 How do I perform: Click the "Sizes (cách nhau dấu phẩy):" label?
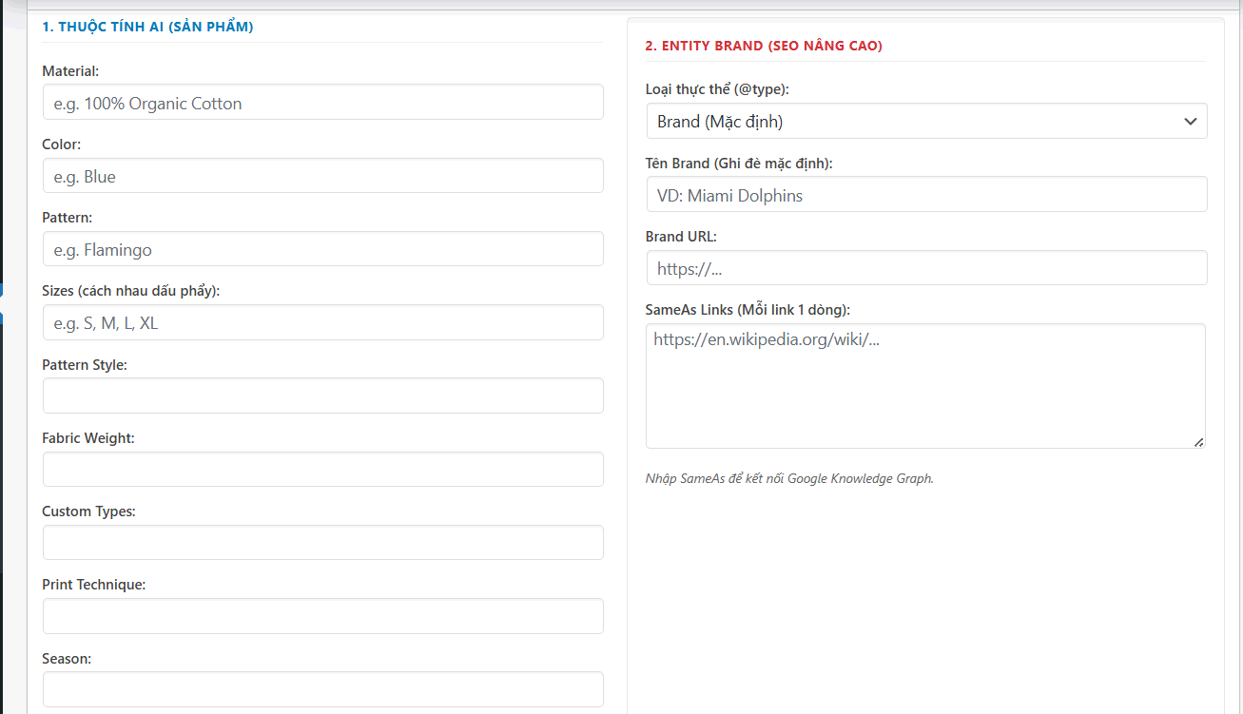(131, 291)
